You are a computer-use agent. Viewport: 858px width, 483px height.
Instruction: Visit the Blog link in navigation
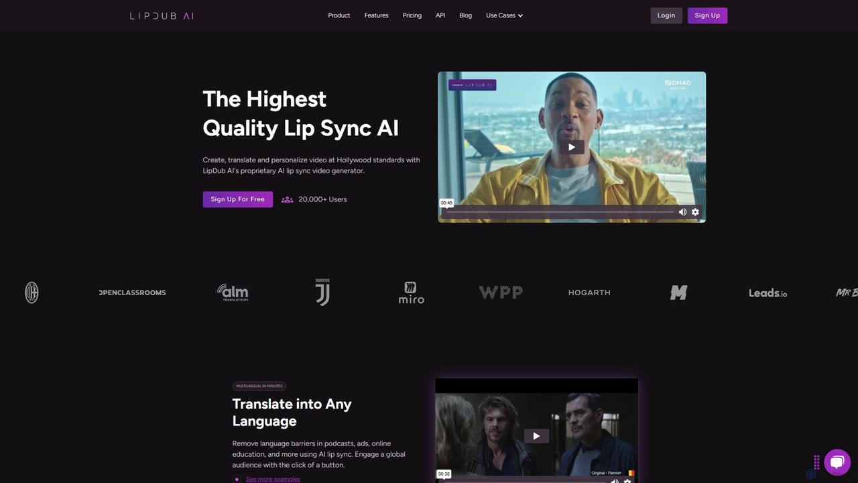point(466,15)
